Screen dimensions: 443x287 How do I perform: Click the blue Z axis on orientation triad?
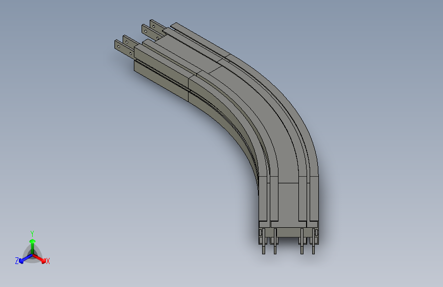click(26, 258)
